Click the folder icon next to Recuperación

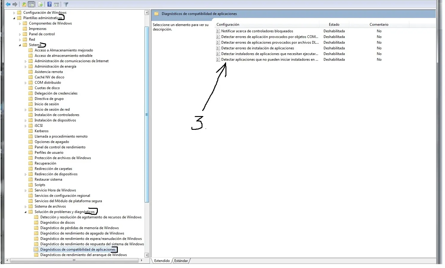coord(31,163)
